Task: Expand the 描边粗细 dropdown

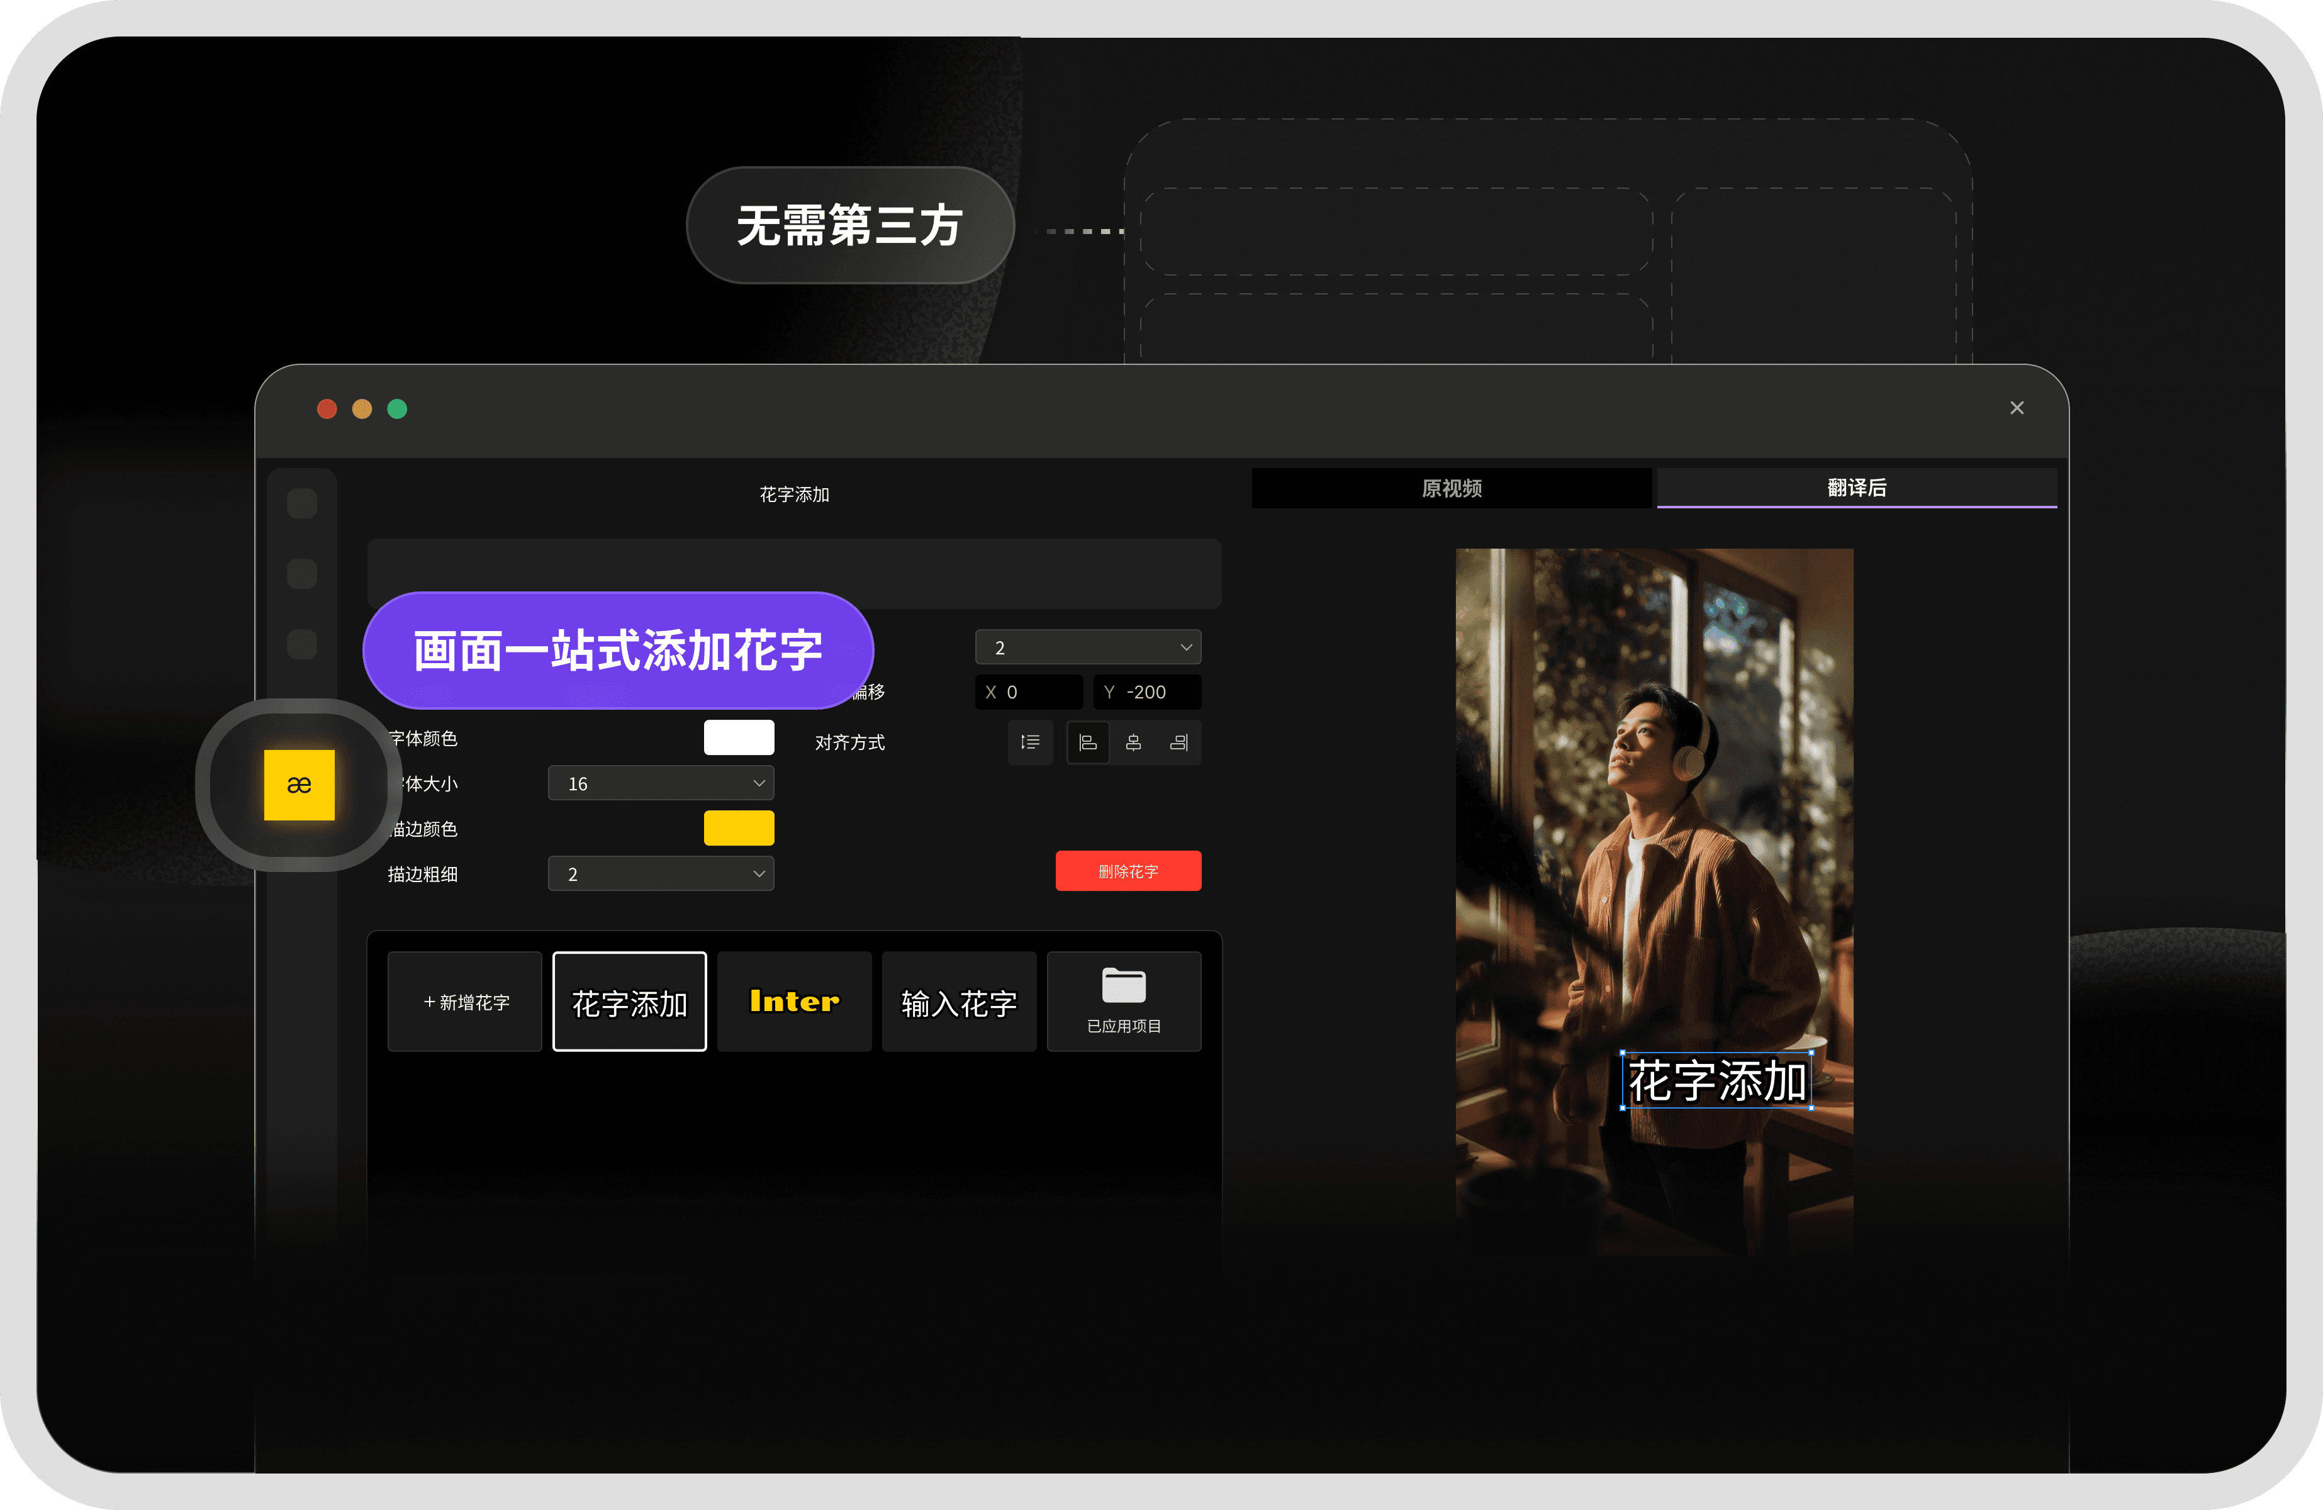Action: tap(661, 875)
